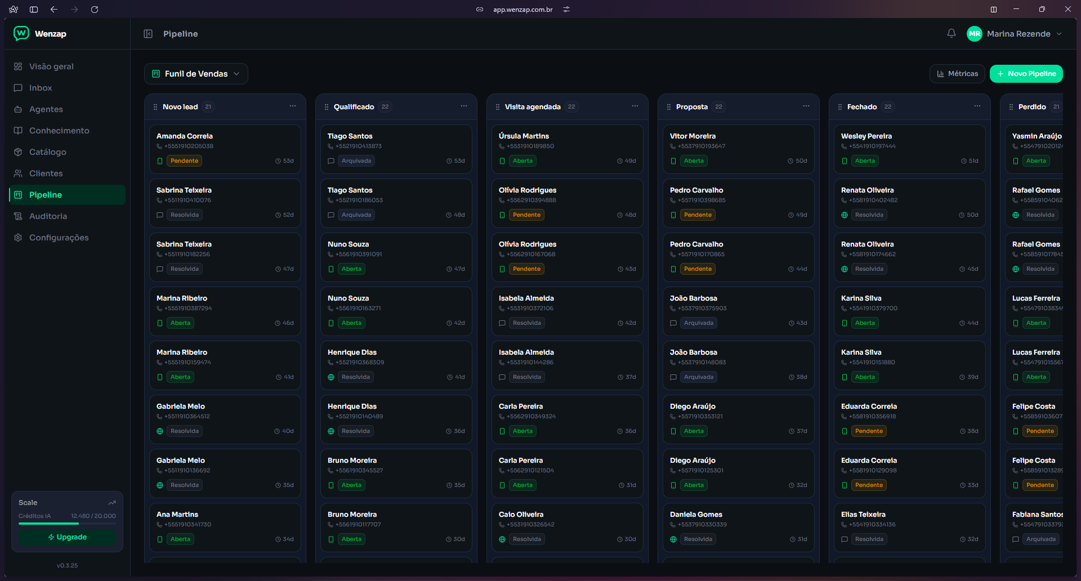Click drag handle of Novo lead column
The image size is (1081, 581).
coord(155,107)
